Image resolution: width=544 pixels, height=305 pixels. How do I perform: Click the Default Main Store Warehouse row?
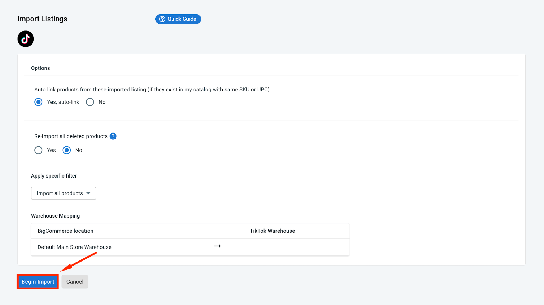pos(190,247)
